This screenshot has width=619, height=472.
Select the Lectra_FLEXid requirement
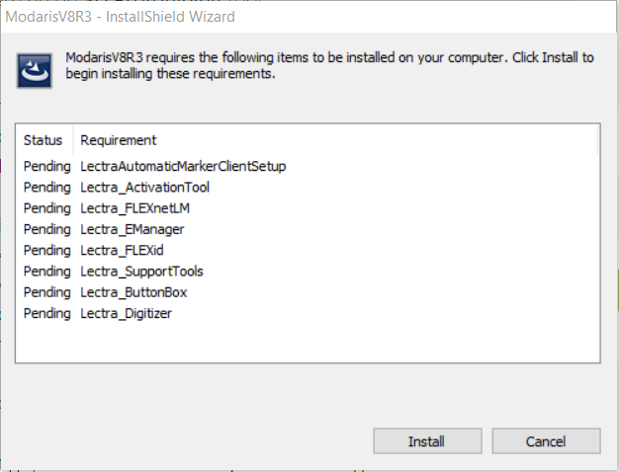124,251
